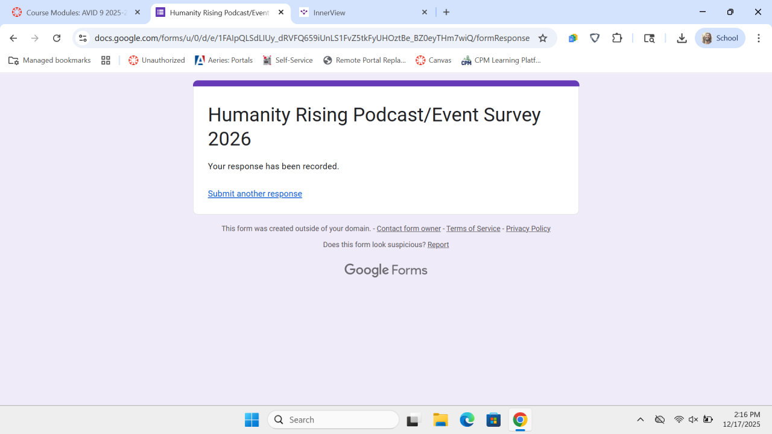The height and width of the screenshot is (434, 772).
Task: Open the Extensions puzzle piece icon
Action: [617, 38]
